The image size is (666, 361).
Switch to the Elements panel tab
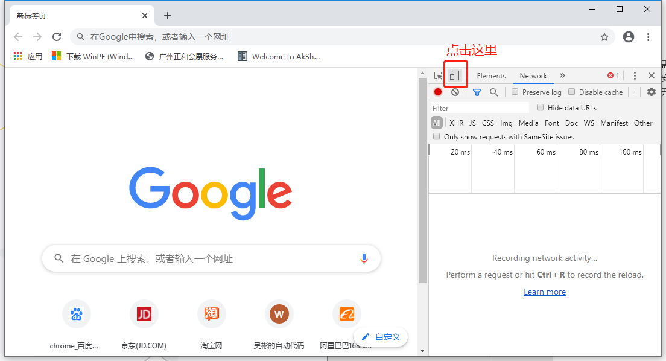[491, 75]
